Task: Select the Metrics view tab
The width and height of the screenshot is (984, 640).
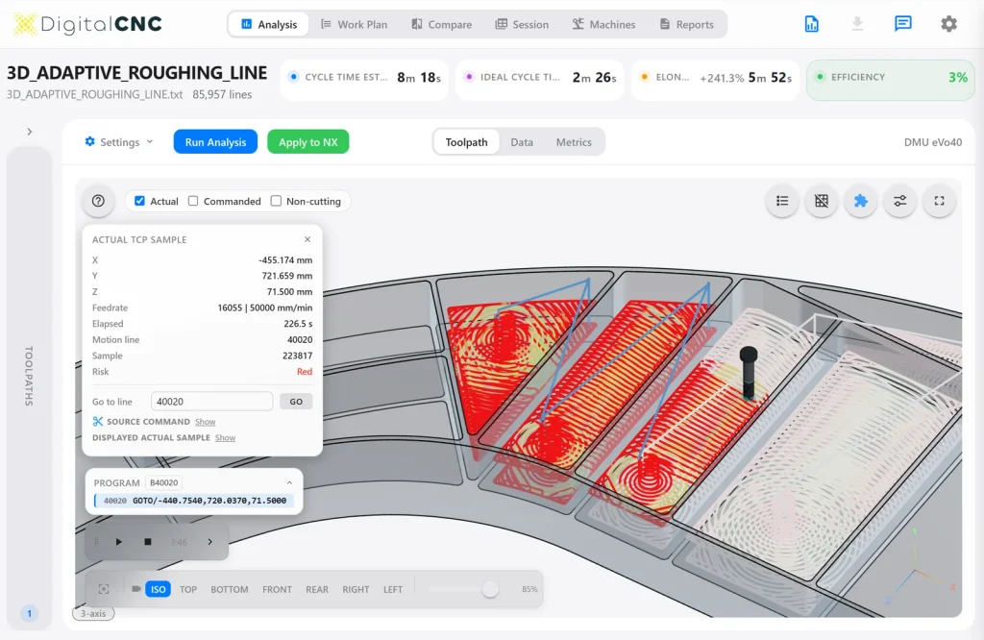Action: (x=574, y=142)
